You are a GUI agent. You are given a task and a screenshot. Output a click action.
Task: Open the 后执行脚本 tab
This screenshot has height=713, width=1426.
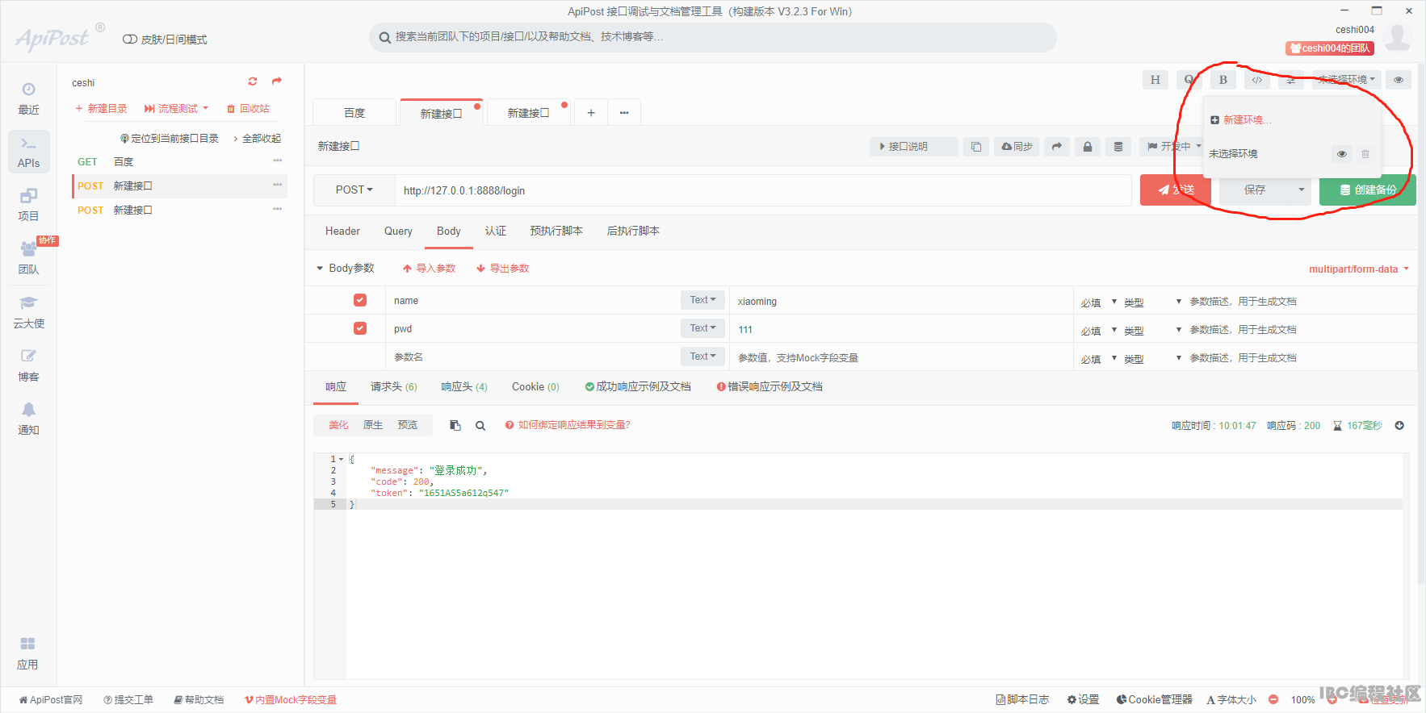[633, 231]
